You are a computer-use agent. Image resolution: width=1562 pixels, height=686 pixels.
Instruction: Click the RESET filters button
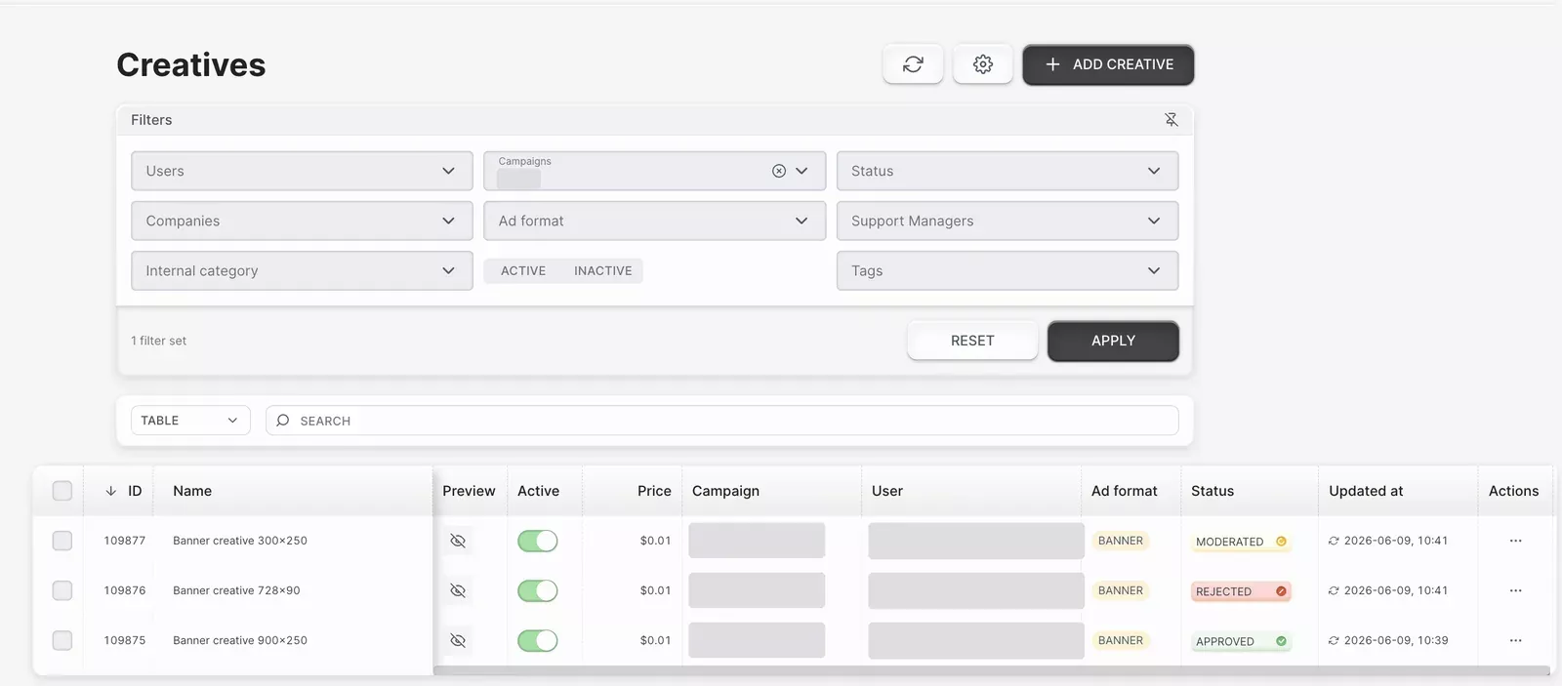click(x=972, y=341)
